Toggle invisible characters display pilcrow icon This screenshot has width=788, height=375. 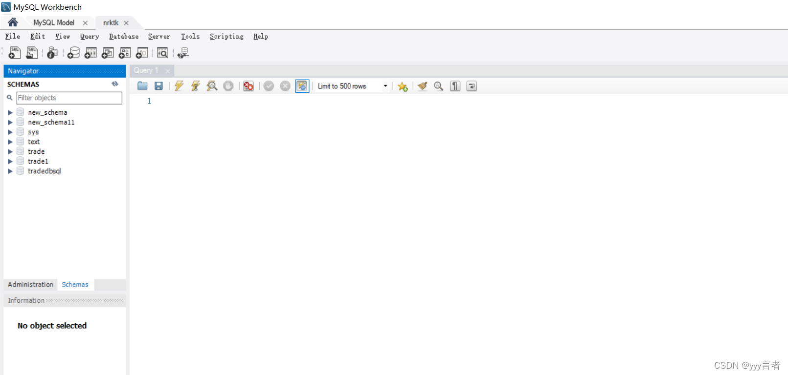pos(455,86)
